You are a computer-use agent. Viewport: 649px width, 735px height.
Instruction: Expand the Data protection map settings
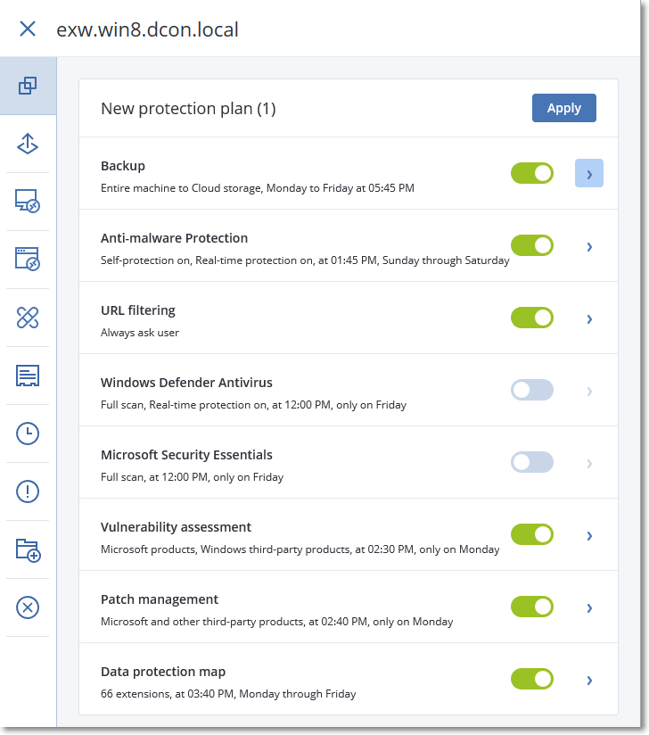coord(588,679)
